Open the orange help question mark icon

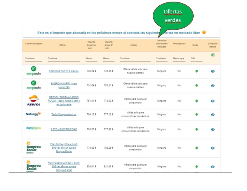[204, 33]
